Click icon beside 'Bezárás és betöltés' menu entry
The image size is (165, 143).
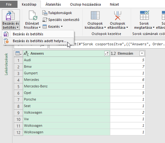pyautogui.click(x=6, y=34)
